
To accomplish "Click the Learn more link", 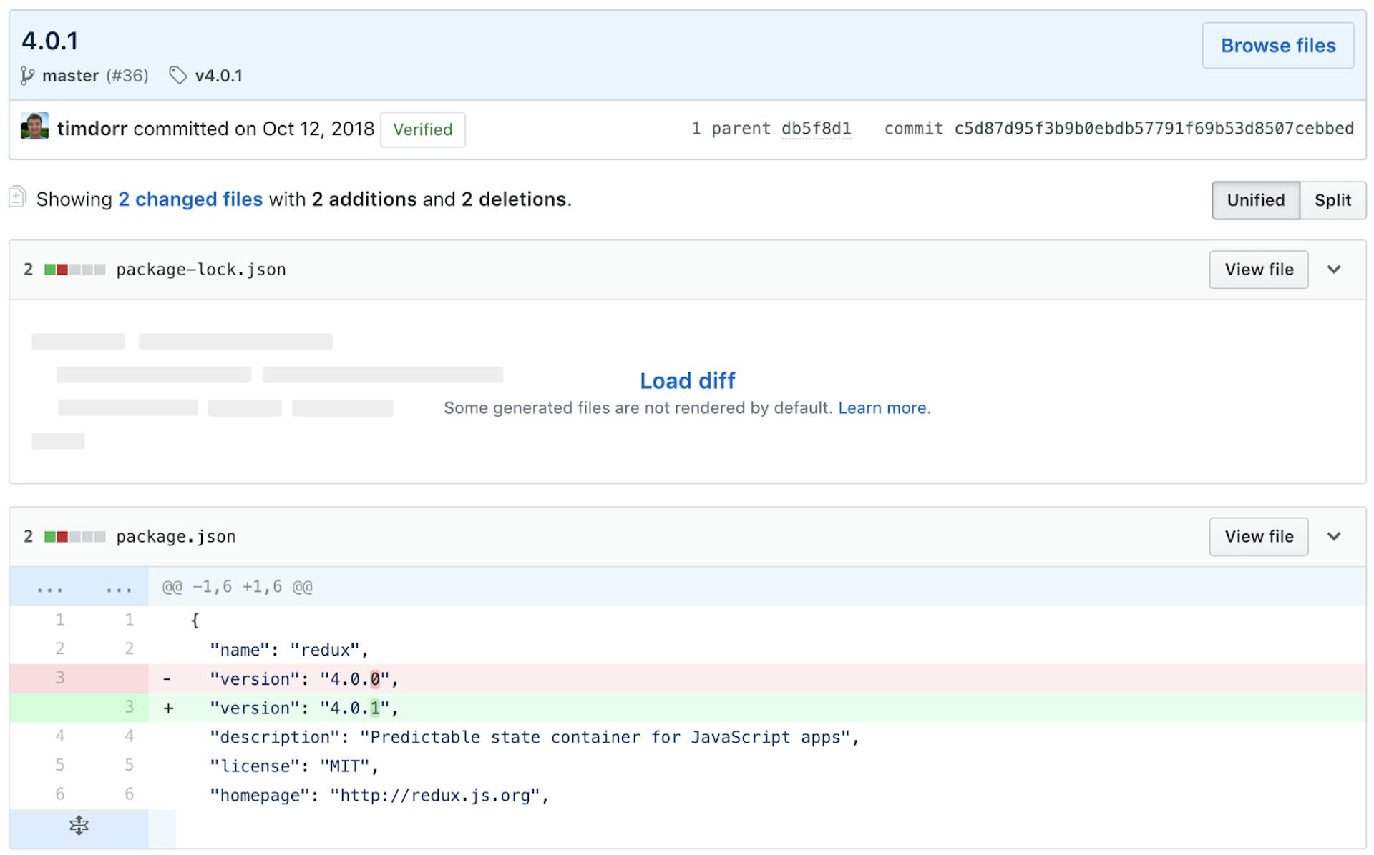I will click(883, 407).
